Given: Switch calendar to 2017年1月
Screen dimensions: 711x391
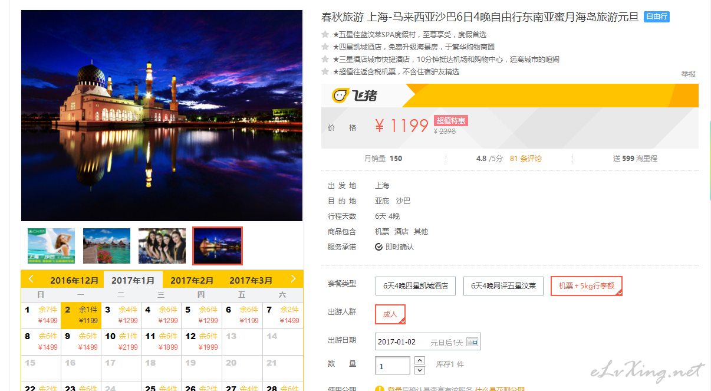Looking at the screenshot, I should (x=133, y=280).
